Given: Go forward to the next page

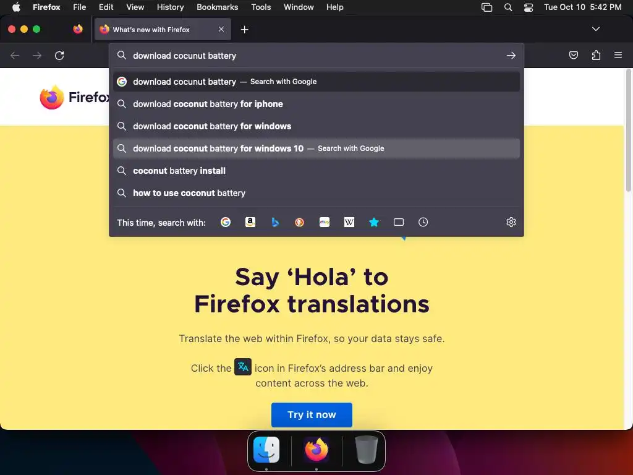Looking at the screenshot, I should pyautogui.click(x=37, y=55).
